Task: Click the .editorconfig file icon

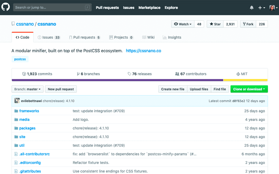Action: point(16,163)
